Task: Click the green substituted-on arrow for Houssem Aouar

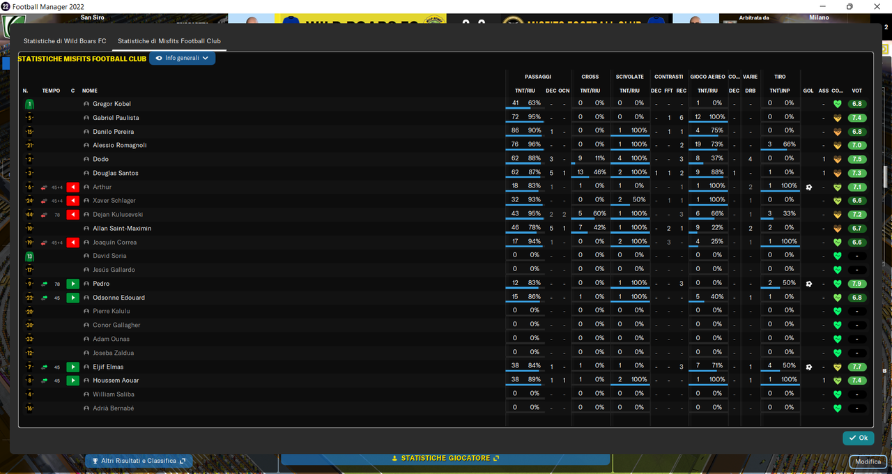Action: (72, 381)
